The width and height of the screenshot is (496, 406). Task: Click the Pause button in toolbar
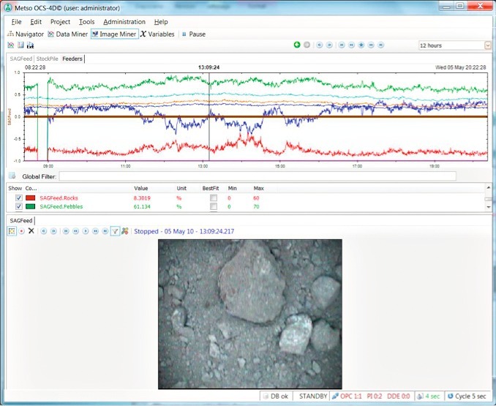click(x=194, y=34)
